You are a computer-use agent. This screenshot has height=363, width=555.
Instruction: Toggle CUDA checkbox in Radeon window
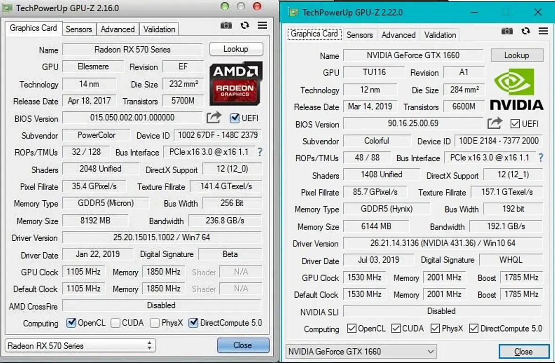tap(115, 323)
